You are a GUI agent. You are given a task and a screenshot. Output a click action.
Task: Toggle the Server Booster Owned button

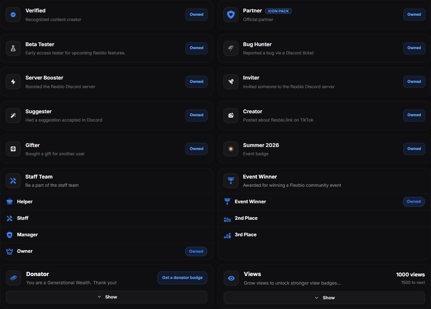click(x=196, y=82)
